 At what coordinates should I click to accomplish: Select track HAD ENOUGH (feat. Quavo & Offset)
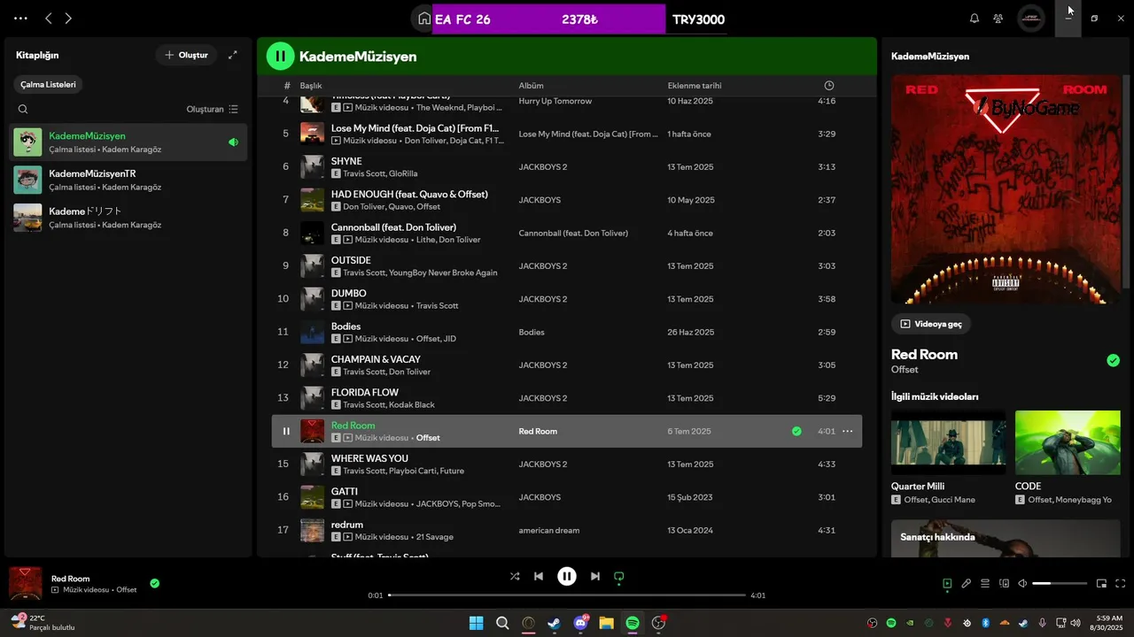click(567, 200)
